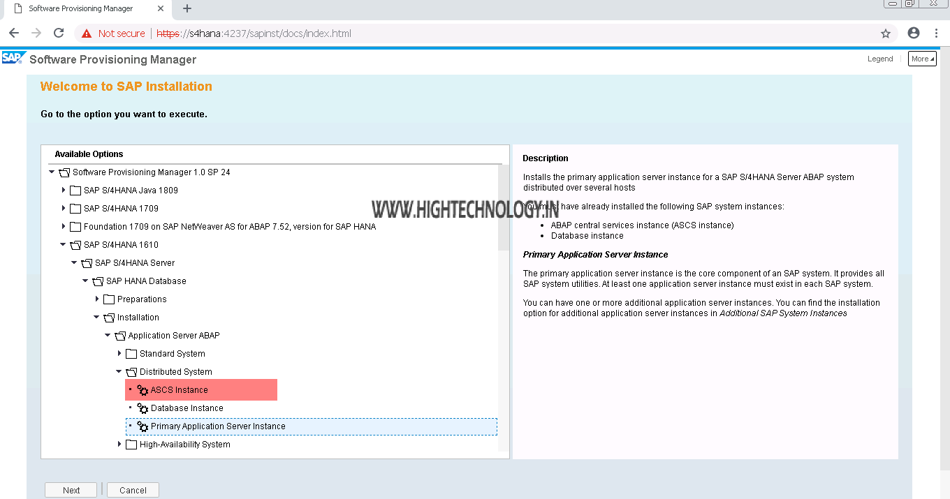Click the 'Go to the option you want to execute.' text
Image resolution: width=950 pixels, height=499 pixels.
124,114
